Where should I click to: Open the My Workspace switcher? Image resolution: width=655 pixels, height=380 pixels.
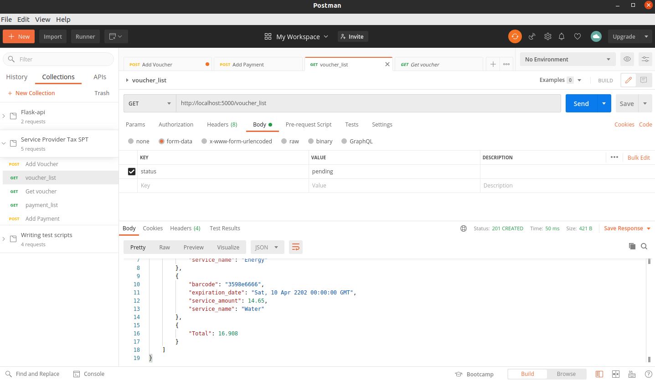pos(296,36)
